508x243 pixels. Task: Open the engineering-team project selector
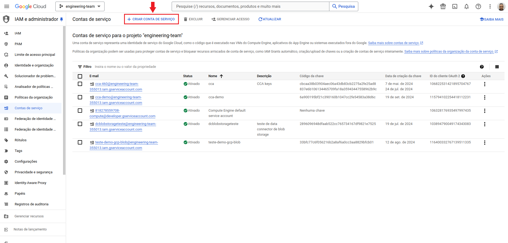(x=80, y=6)
